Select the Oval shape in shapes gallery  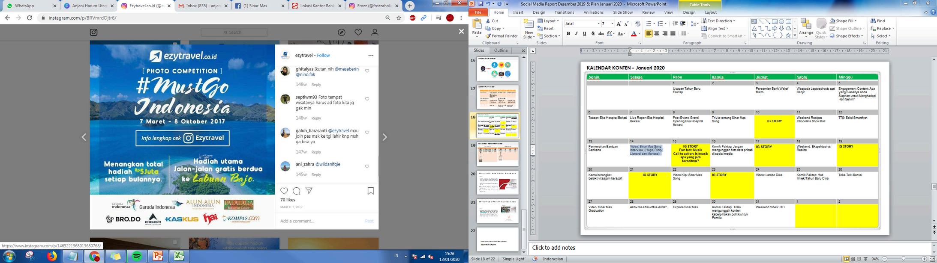781,21
